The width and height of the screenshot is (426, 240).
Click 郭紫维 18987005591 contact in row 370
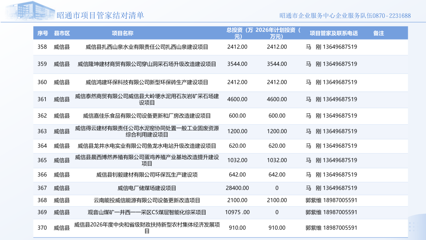[331, 228]
